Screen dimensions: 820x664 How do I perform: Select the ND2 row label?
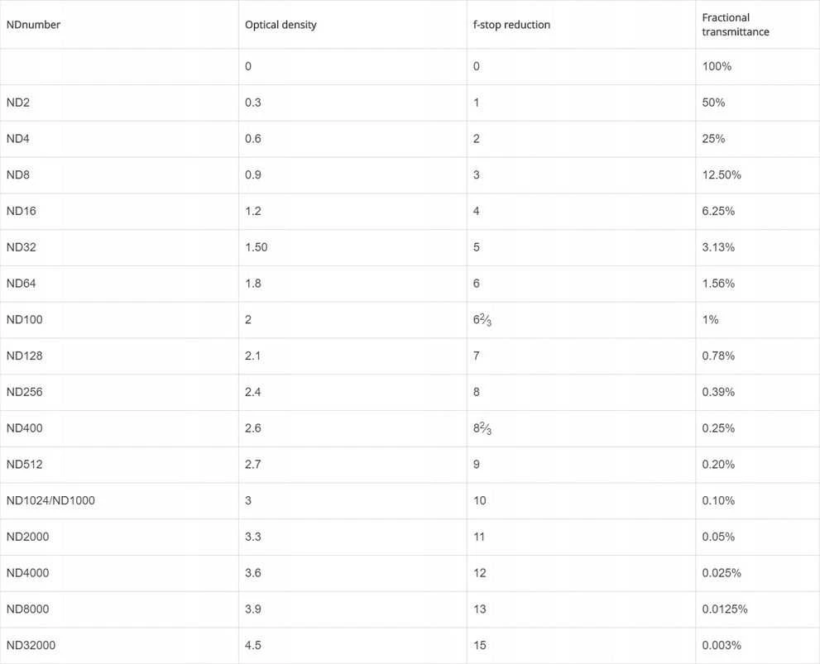click(17, 103)
